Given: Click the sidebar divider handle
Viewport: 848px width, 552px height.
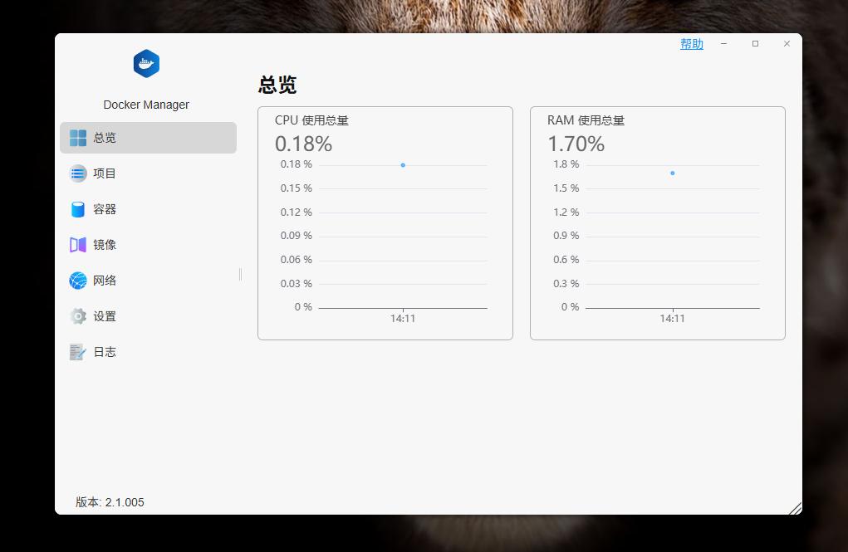Looking at the screenshot, I should [239, 273].
